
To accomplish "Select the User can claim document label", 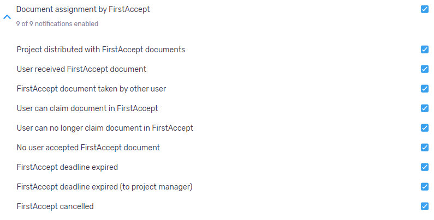I will [x=87, y=108].
